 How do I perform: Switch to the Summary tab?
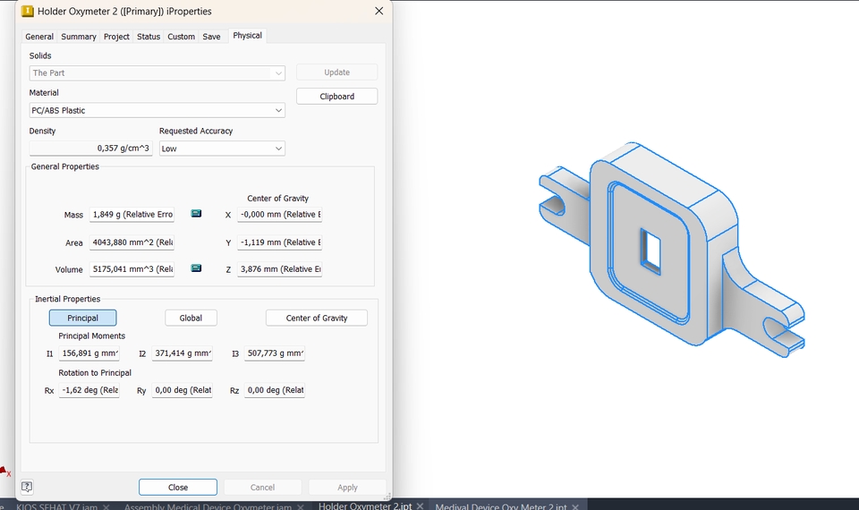coord(79,37)
